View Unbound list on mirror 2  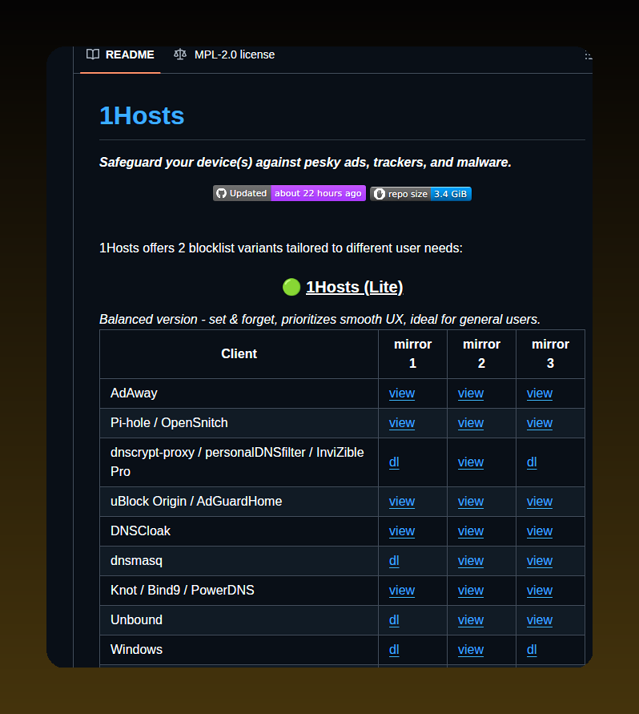[x=471, y=619]
